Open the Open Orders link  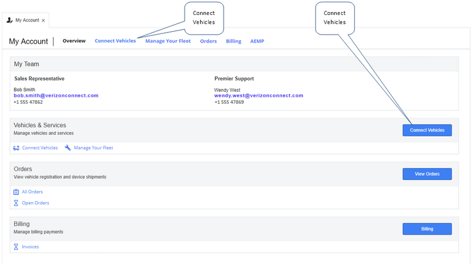pyautogui.click(x=35, y=203)
